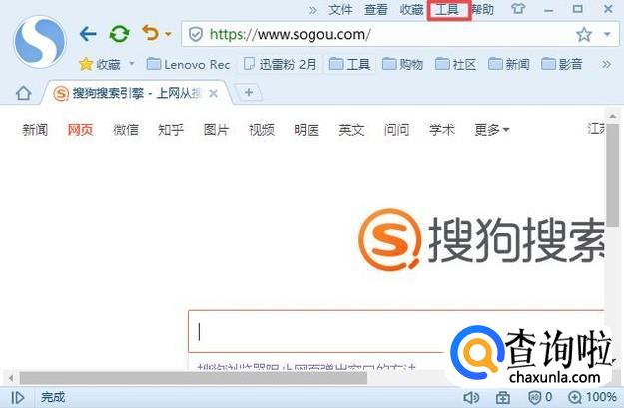Click into the Sogou search input box
This screenshot has height=408, width=624.
[x=396, y=331]
